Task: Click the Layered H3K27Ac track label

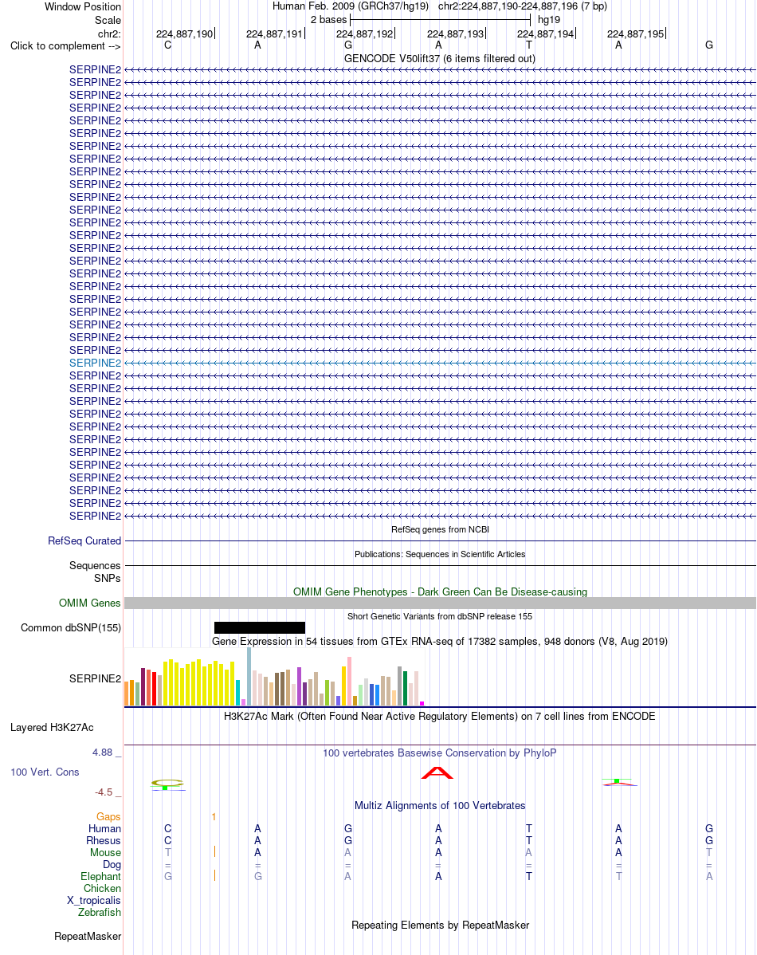Action: (x=52, y=727)
